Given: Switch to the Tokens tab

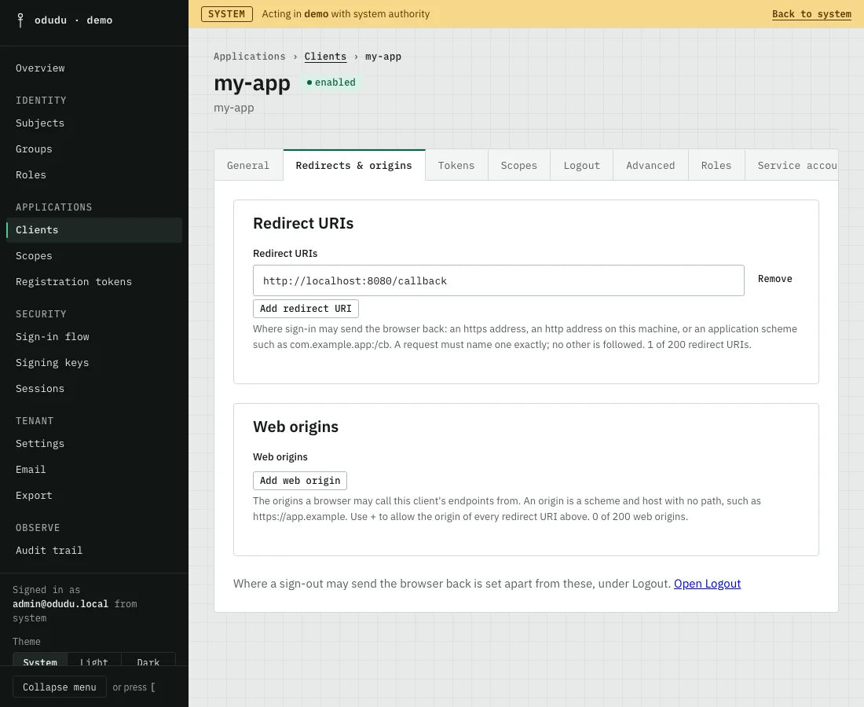Looking at the screenshot, I should 456,165.
